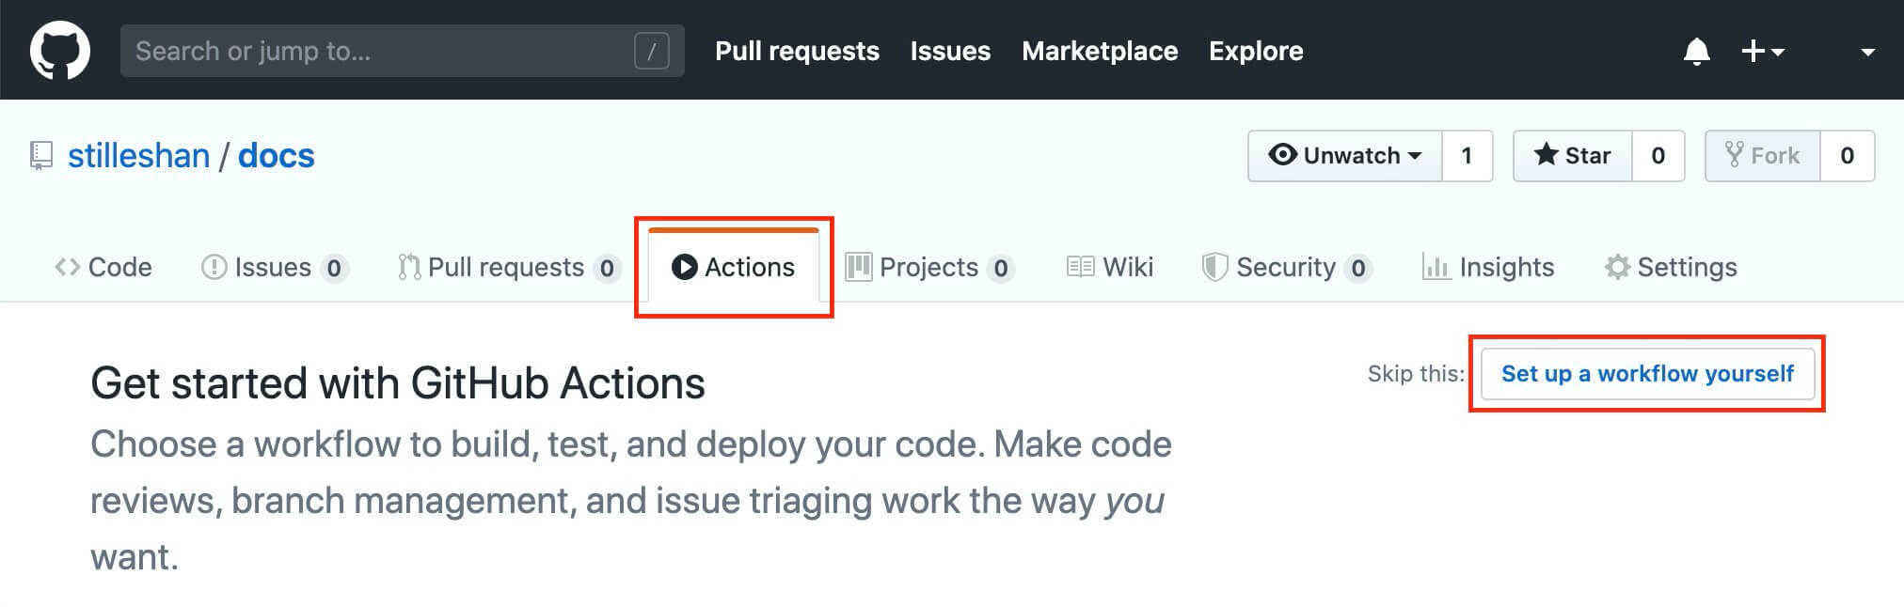Open the Actions tab
Viewport: 1904px width, 607px height.
(734, 268)
